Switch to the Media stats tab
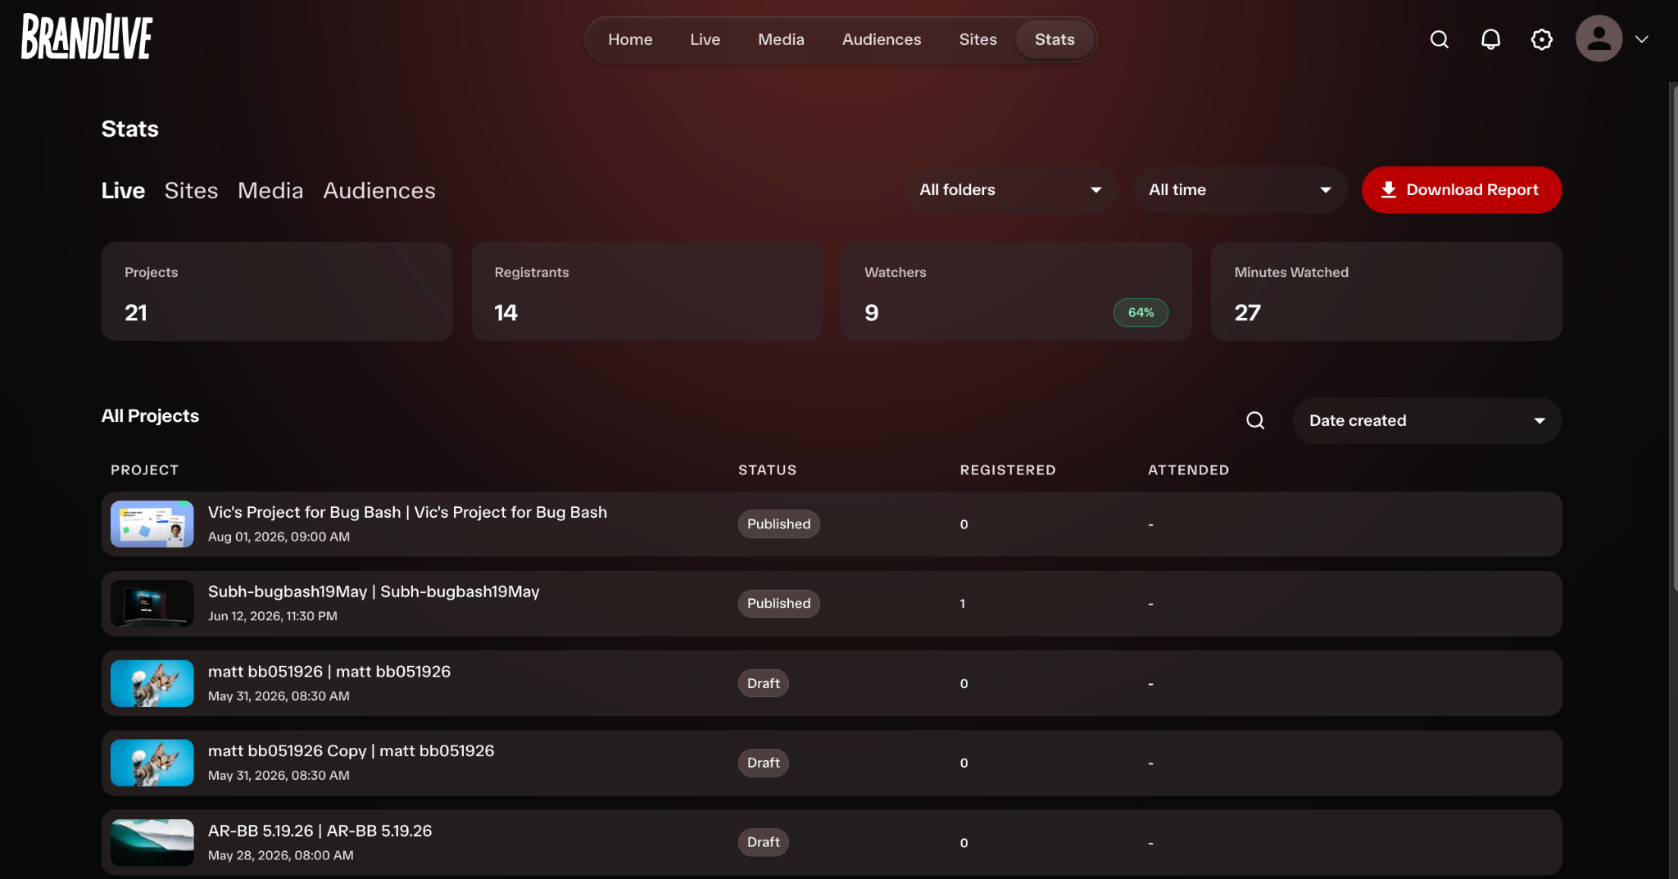Viewport: 1678px width, 879px height. [x=270, y=191]
